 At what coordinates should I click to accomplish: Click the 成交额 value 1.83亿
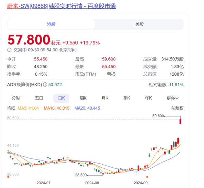[x=177, y=67]
